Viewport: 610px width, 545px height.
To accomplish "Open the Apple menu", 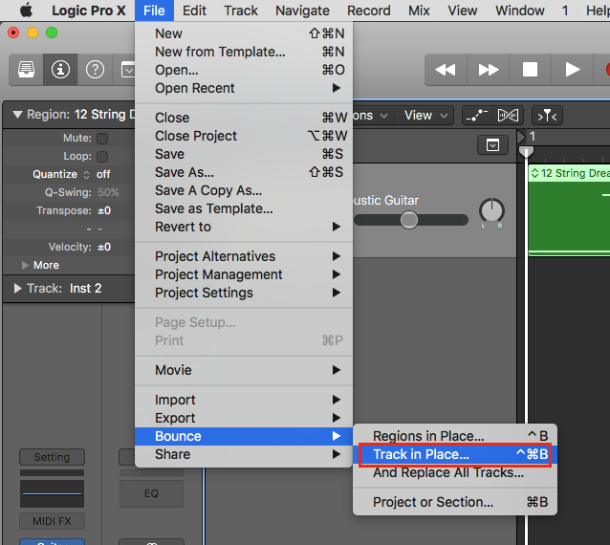I will point(26,11).
